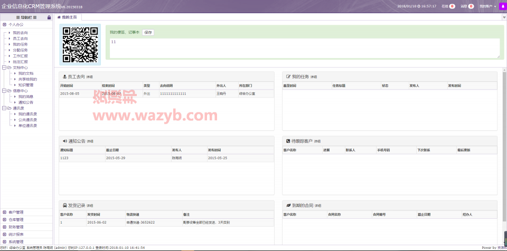Screen dimensions: 507x251
Task: Click the folder icon next to 信息中心
Action: 9,91
